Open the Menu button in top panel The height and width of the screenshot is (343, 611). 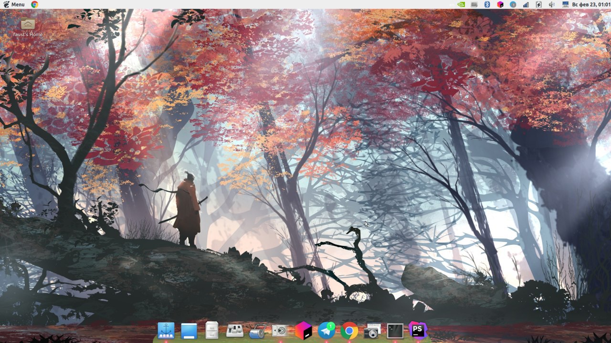click(x=14, y=4)
